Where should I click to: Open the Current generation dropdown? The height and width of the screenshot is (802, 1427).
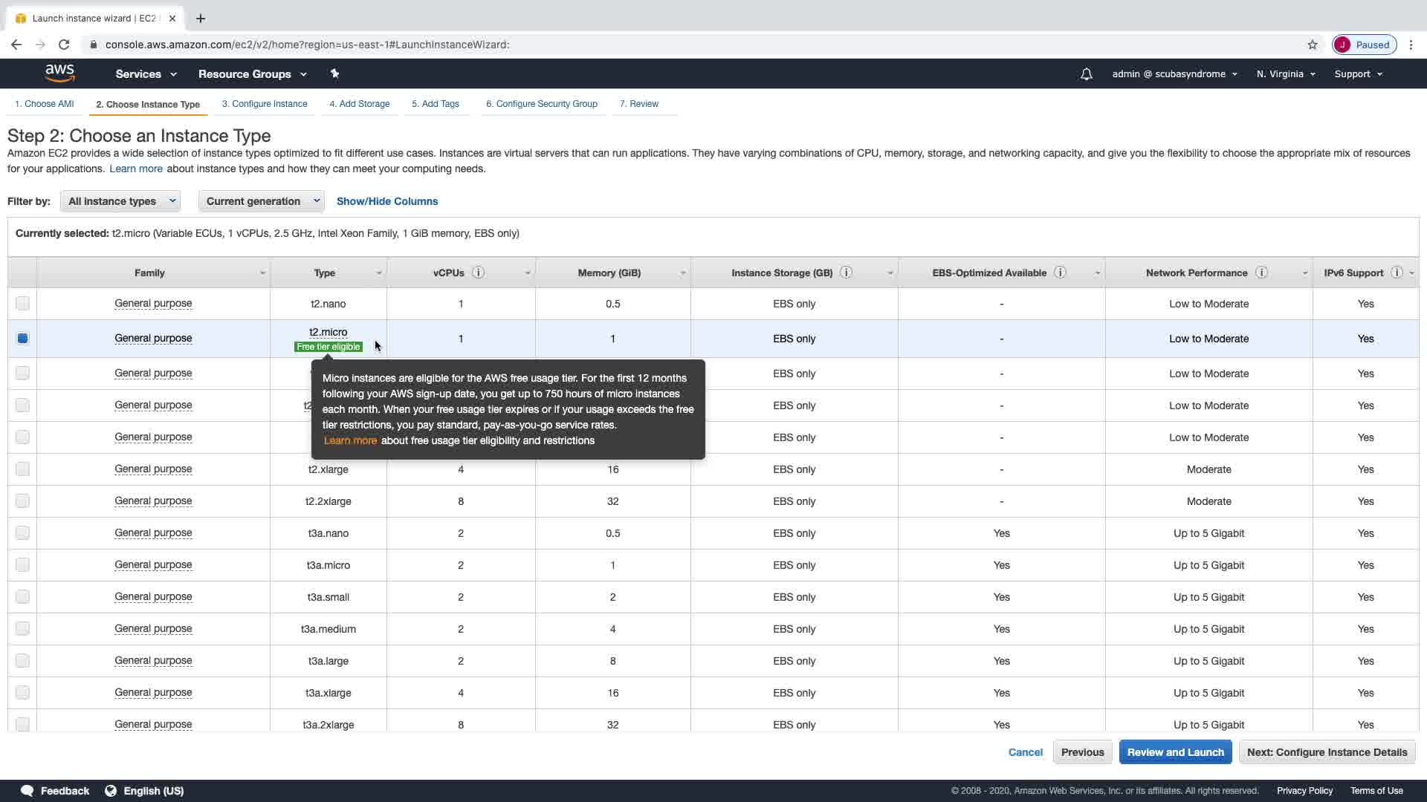pyautogui.click(x=261, y=201)
